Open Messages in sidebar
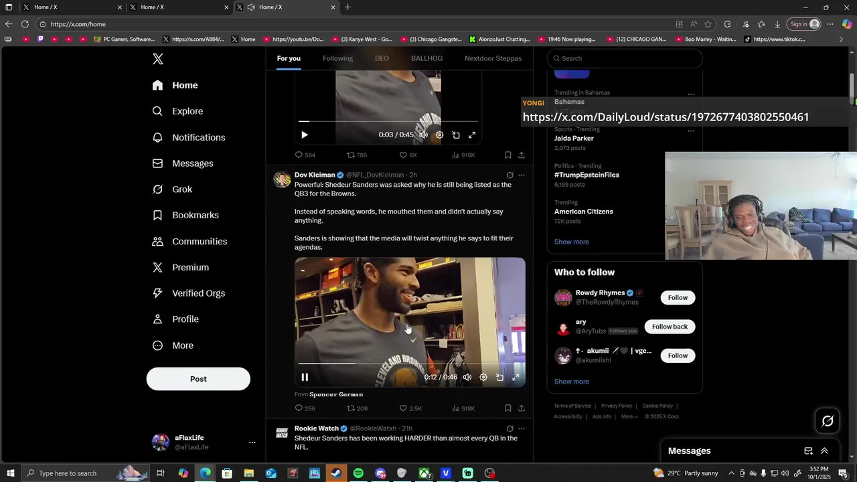This screenshot has height=482, width=857. pos(183,163)
